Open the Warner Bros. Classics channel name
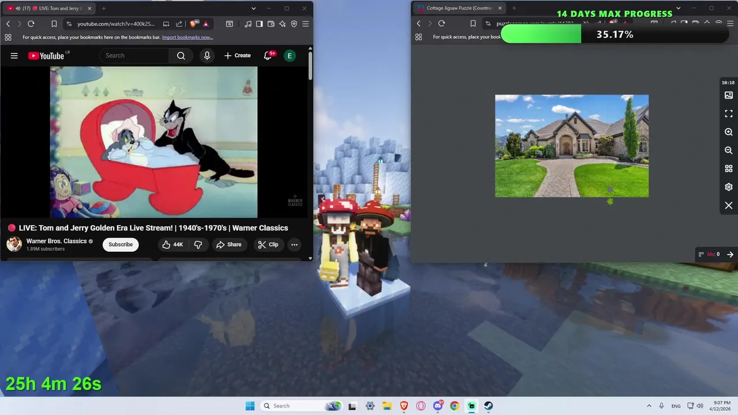 pyautogui.click(x=57, y=241)
